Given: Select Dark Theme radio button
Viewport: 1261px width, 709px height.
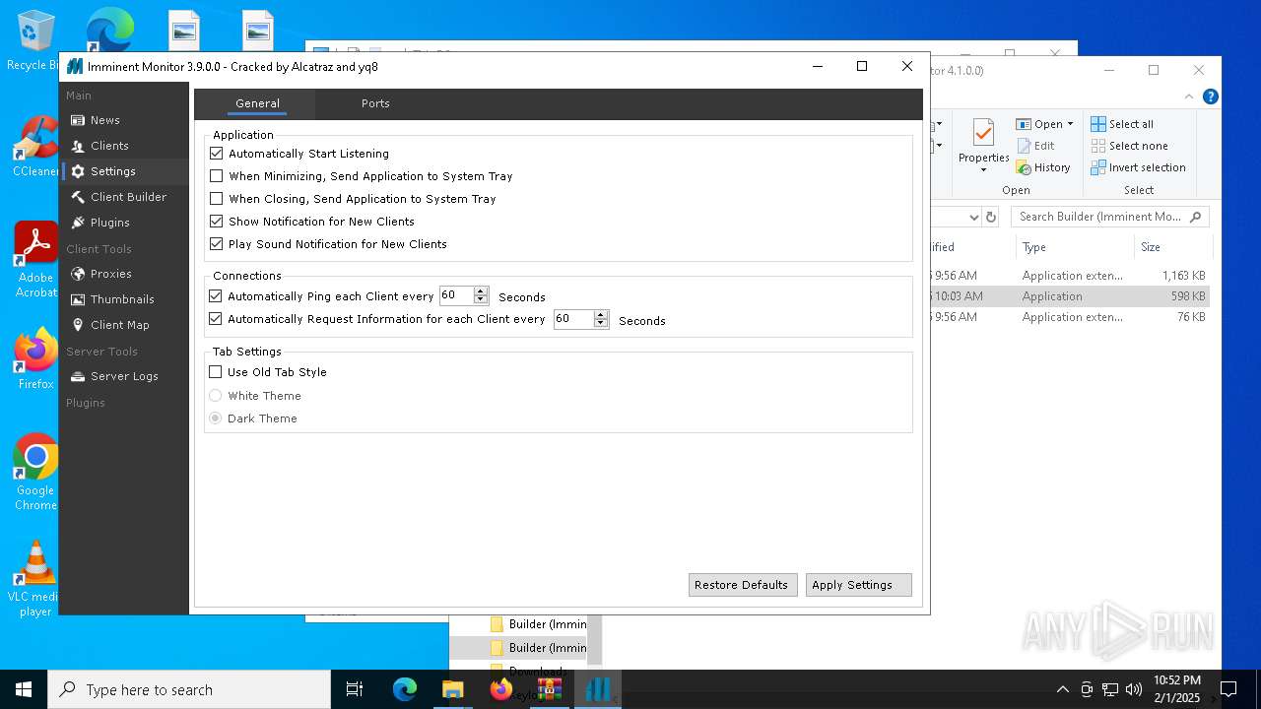Looking at the screenshot, I should point(215,419).
